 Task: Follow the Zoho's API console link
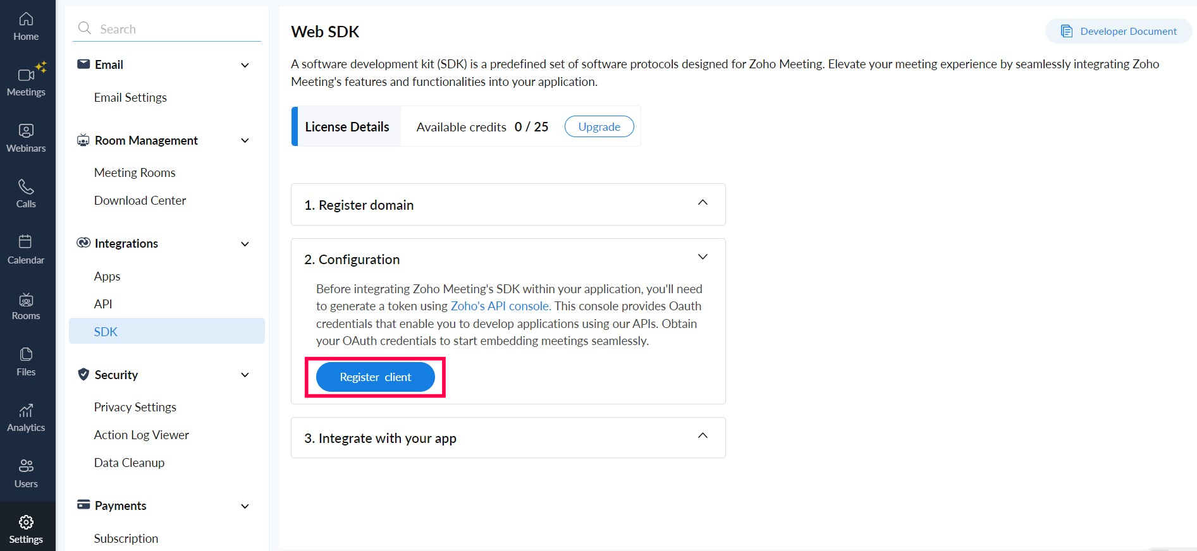(500, 306)
